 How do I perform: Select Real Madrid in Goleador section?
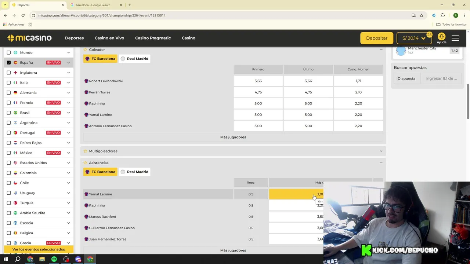point(134,59)
